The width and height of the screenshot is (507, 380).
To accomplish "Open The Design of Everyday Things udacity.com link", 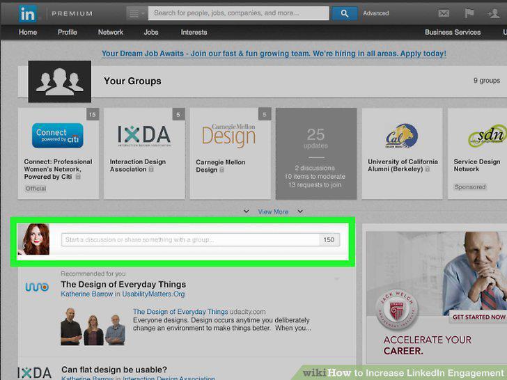I will [180, 312].
